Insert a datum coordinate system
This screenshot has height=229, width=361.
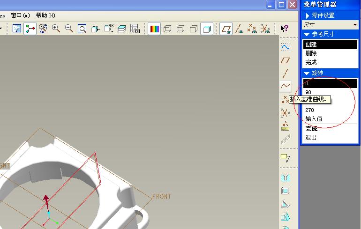coord(285,113)
